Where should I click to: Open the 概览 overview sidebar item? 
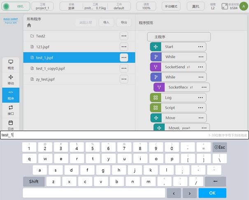pyautogui.click(x=11, y=64)
